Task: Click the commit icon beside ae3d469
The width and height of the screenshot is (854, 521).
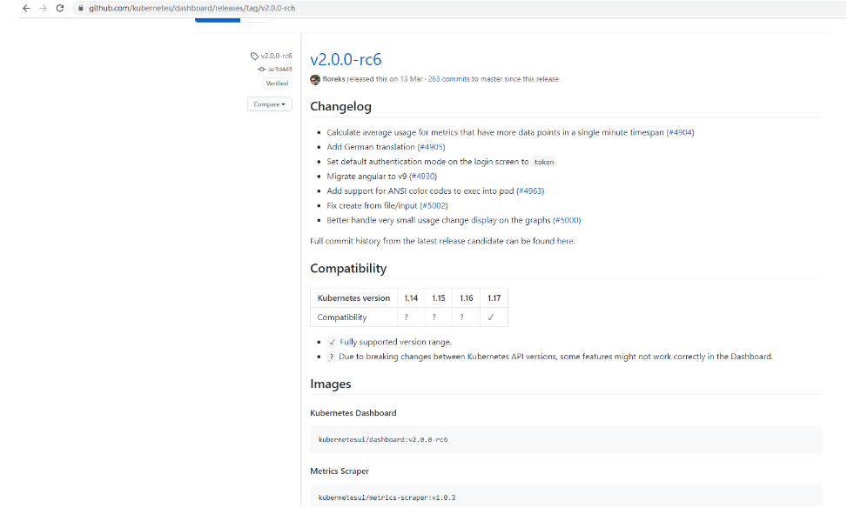Action: coord(262,69)
